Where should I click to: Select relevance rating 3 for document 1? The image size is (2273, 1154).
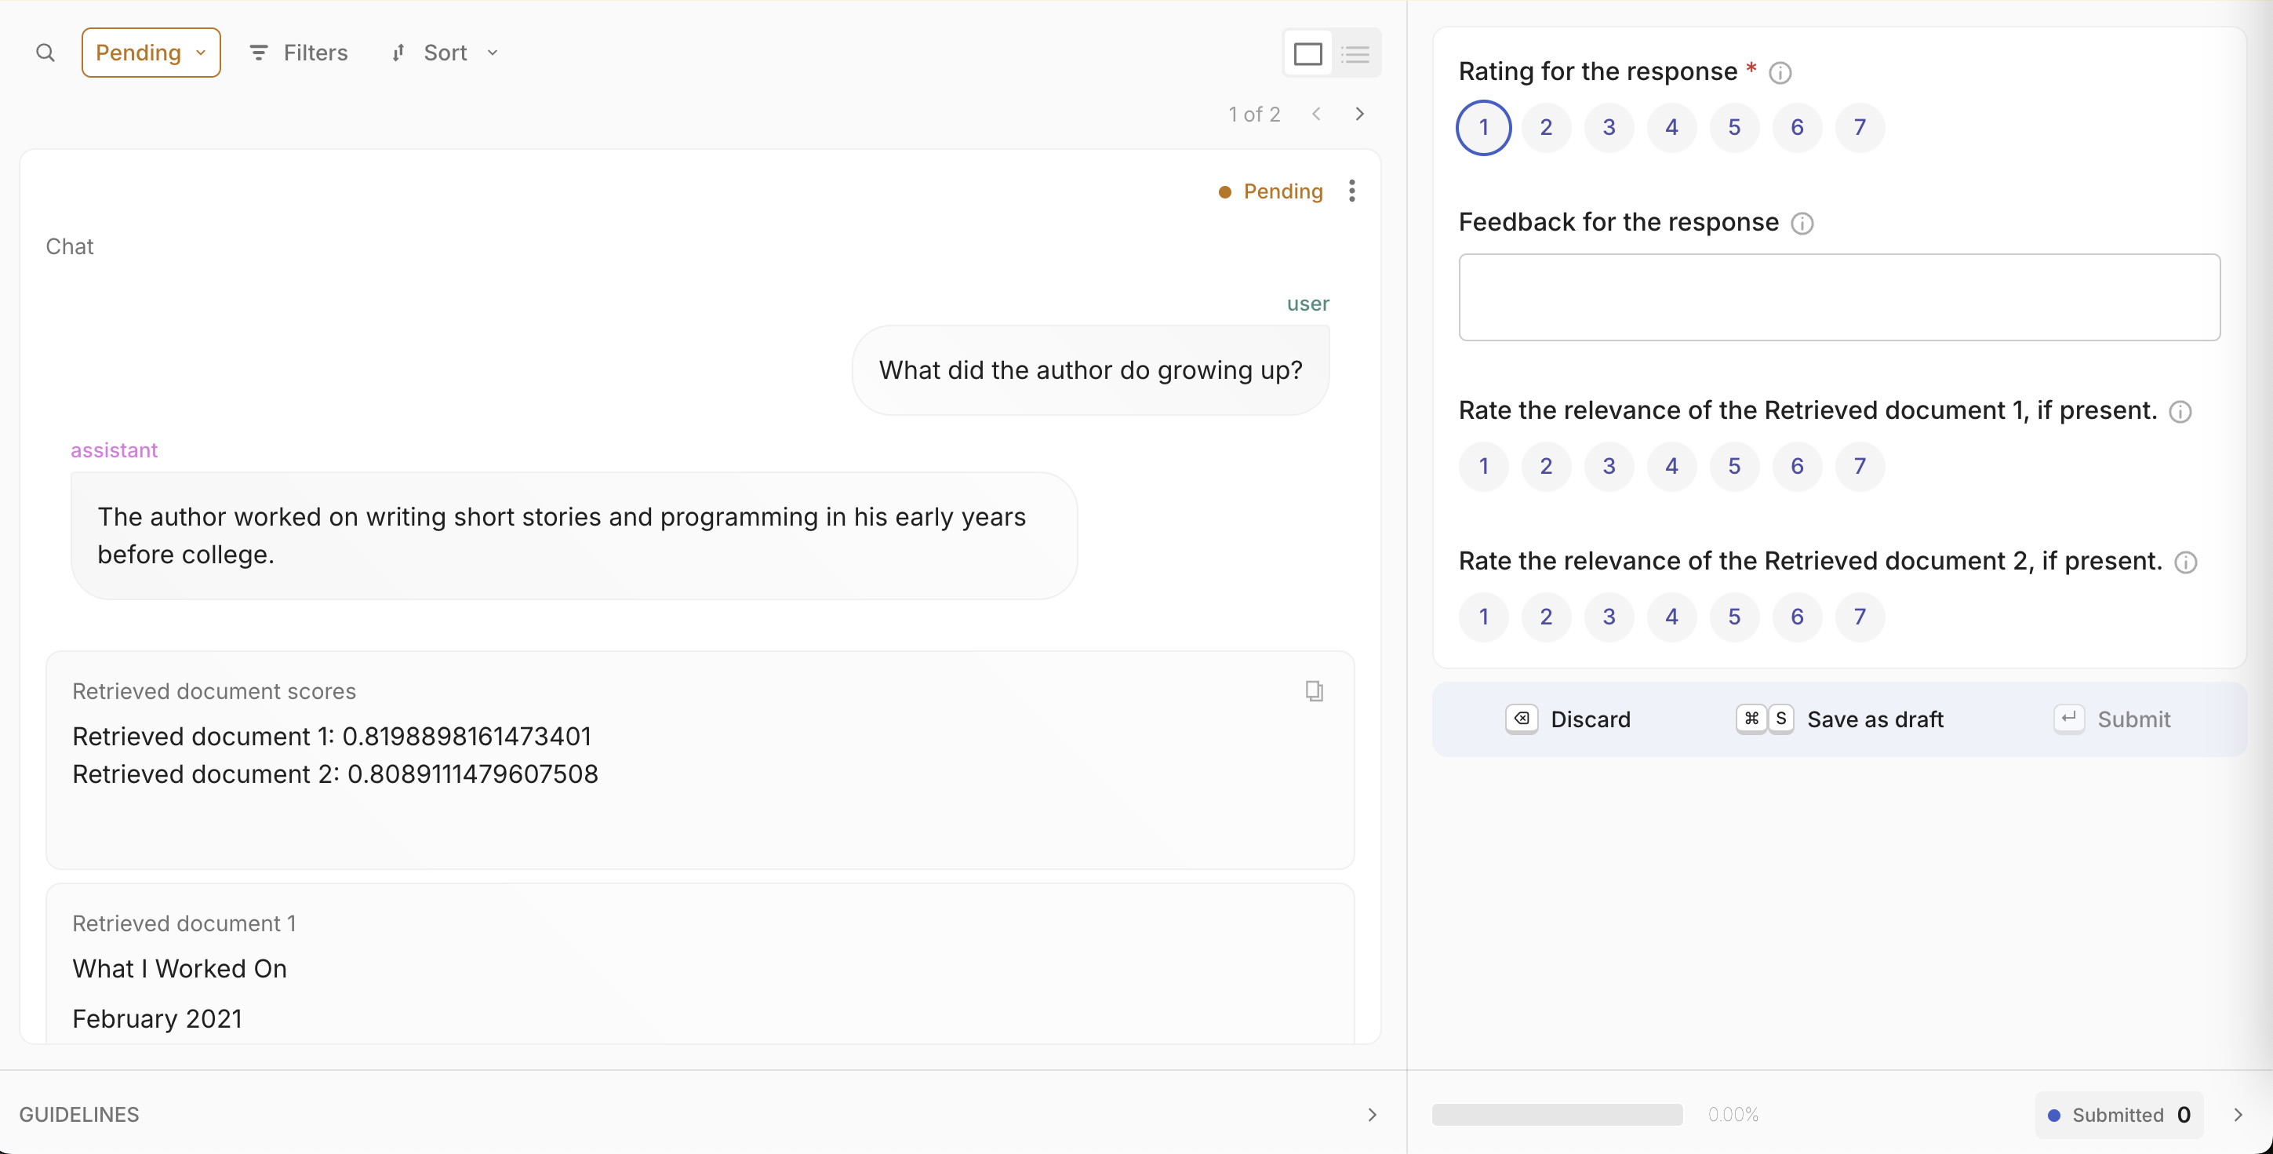[1608, 465]
